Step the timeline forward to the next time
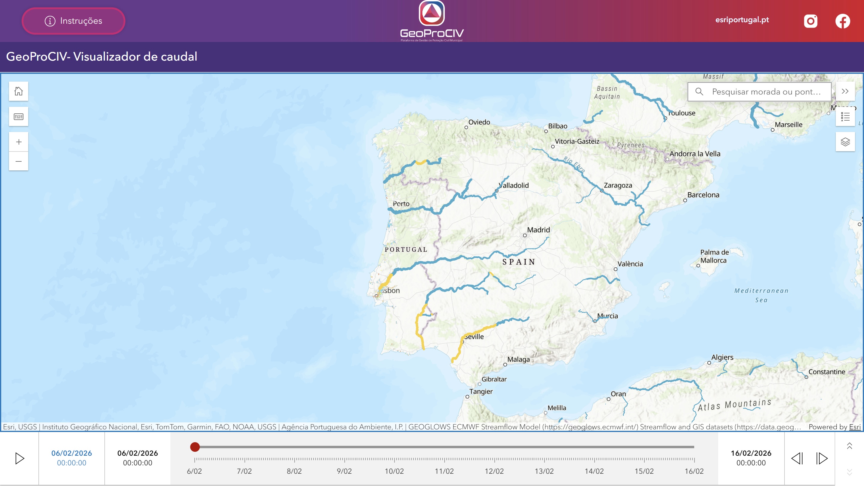 tap(822, 458)
